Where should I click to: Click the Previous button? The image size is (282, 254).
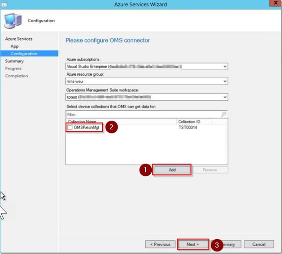(160, 244)
